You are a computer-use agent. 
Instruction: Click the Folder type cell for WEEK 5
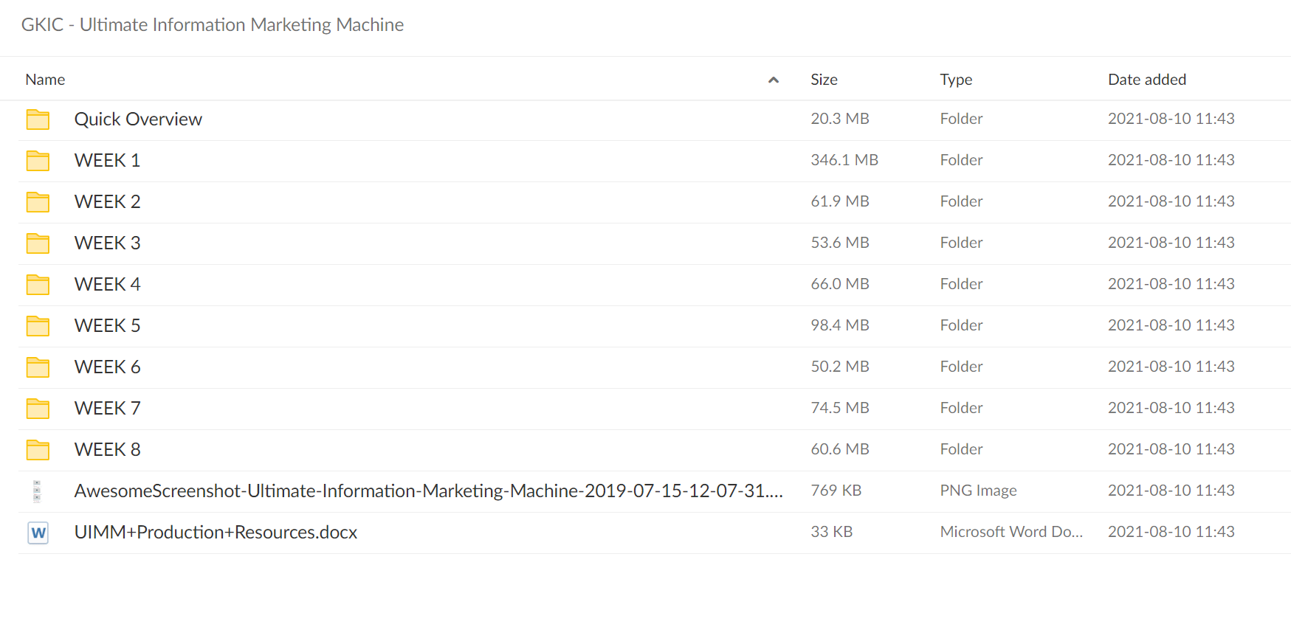(x=961, y=325)
